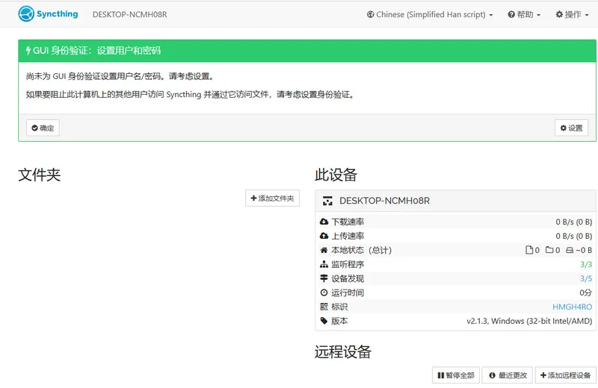This screenshot has height=388, width=598.
Task: Click the 3/3 listeners status value
Action: point(586,264)
